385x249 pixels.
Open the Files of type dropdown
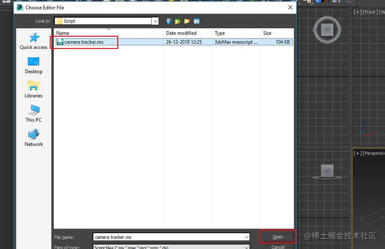click(171, 247)
